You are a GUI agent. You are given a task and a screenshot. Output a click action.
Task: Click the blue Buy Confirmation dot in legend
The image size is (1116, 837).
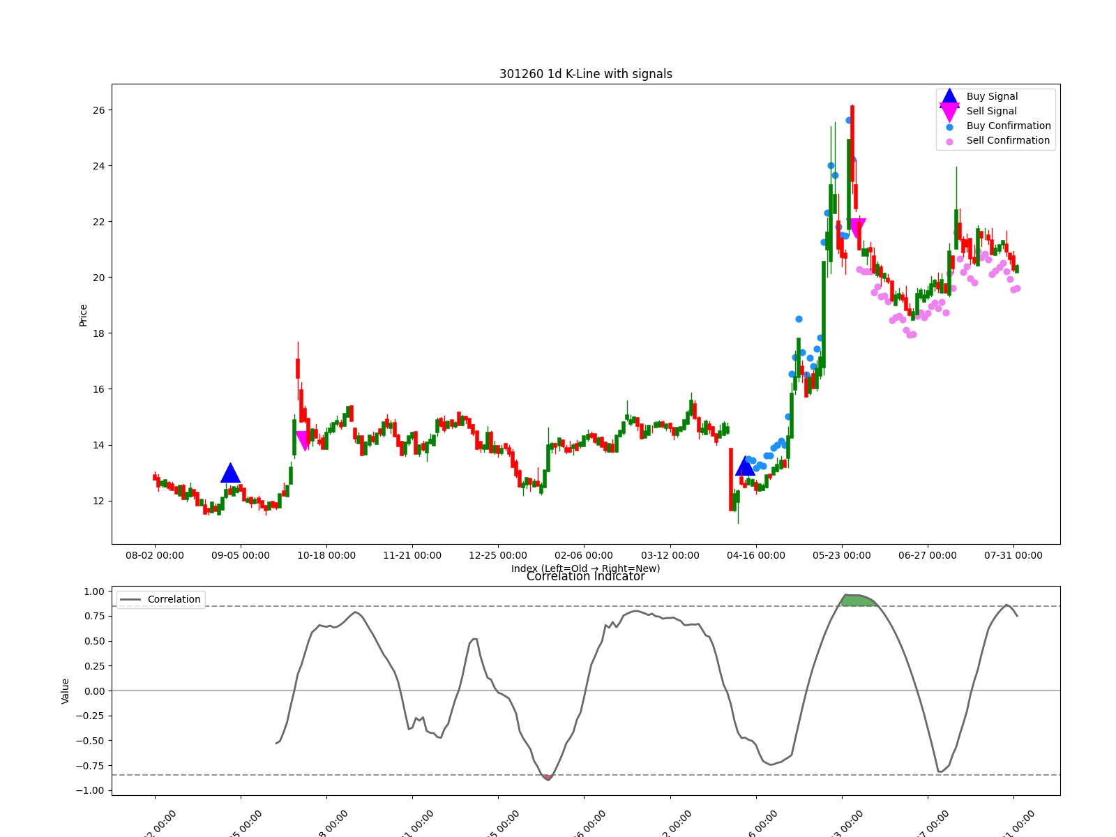(949, 127)
